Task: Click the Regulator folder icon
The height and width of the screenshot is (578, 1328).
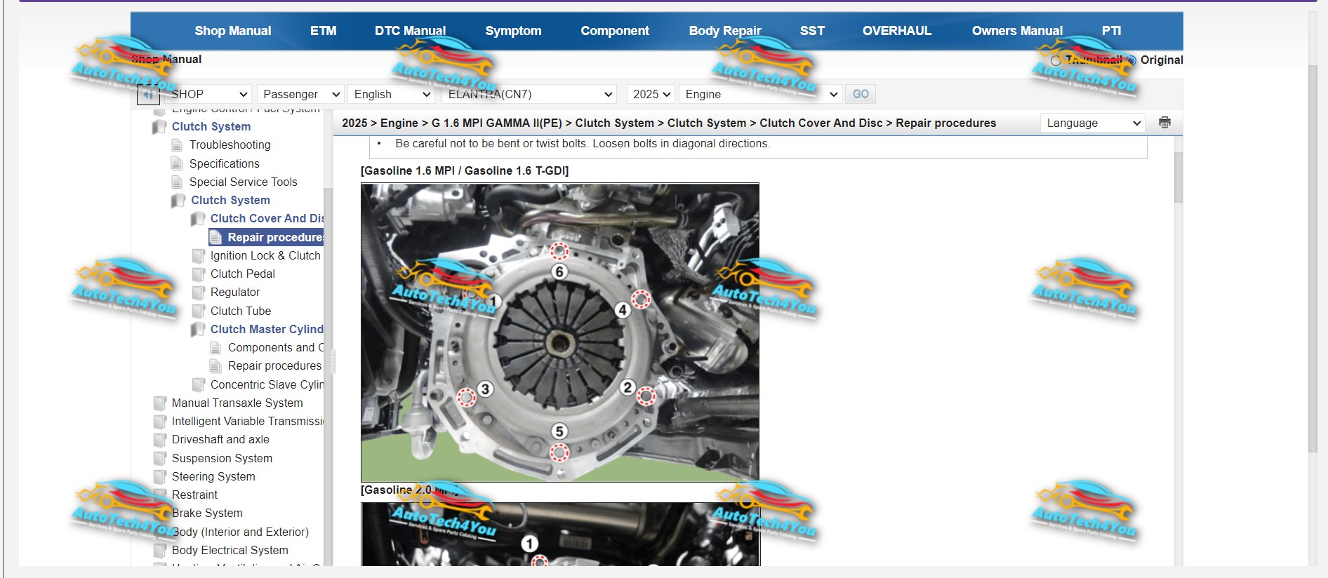Action: click(x=199, y=293)
